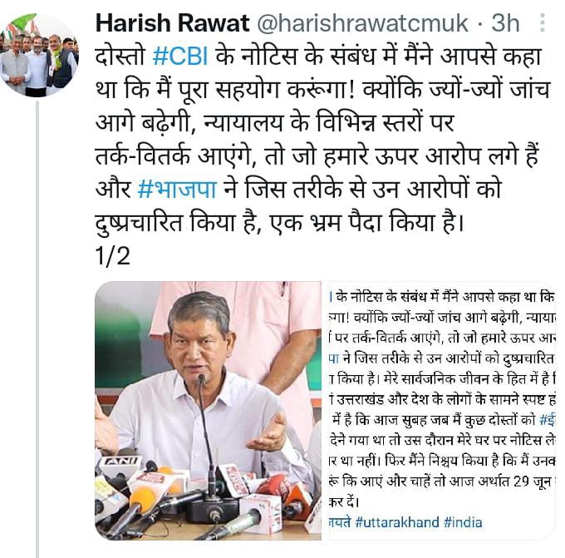Open the three-dot tweet options menu
This screenshot has height=558, width=565.
tap(543, 22)
